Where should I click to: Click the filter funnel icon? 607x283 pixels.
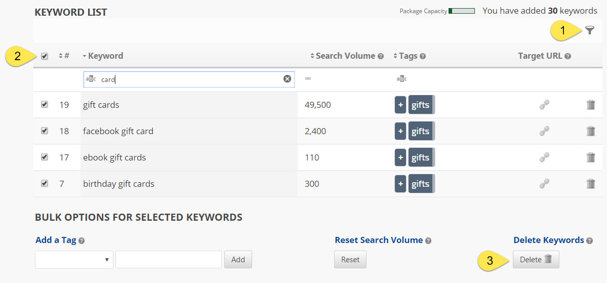click(x=589, y=30)
